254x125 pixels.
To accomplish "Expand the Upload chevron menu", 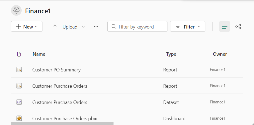I will coord(83,27).
